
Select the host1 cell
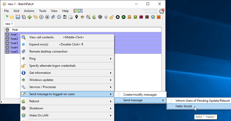[14, 34]
